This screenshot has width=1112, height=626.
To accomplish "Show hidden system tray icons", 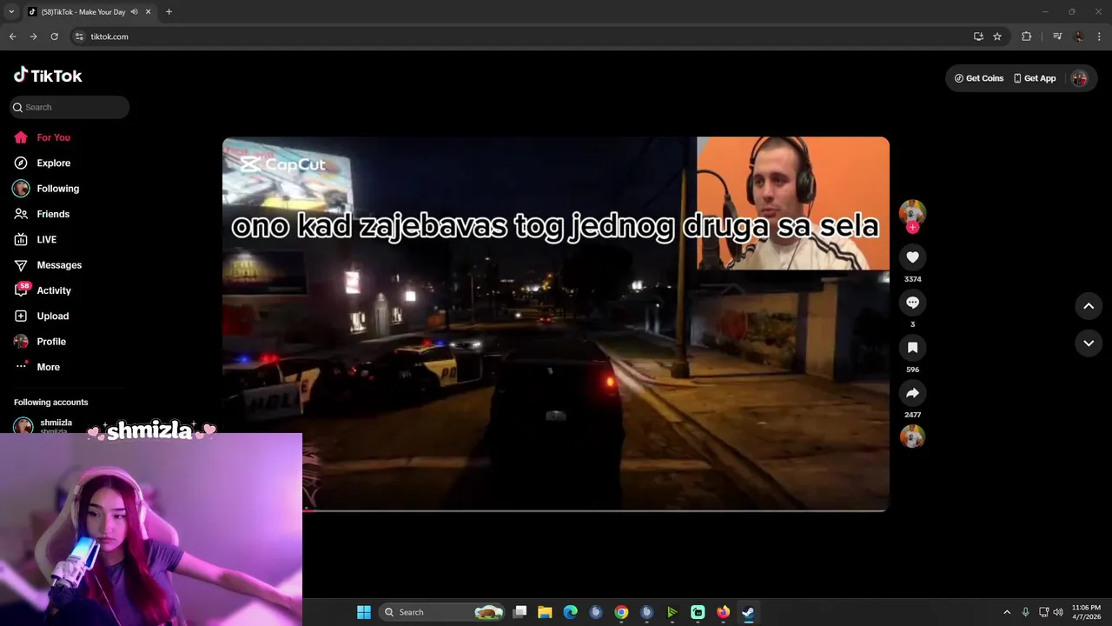I will [x=1007, y=612].
